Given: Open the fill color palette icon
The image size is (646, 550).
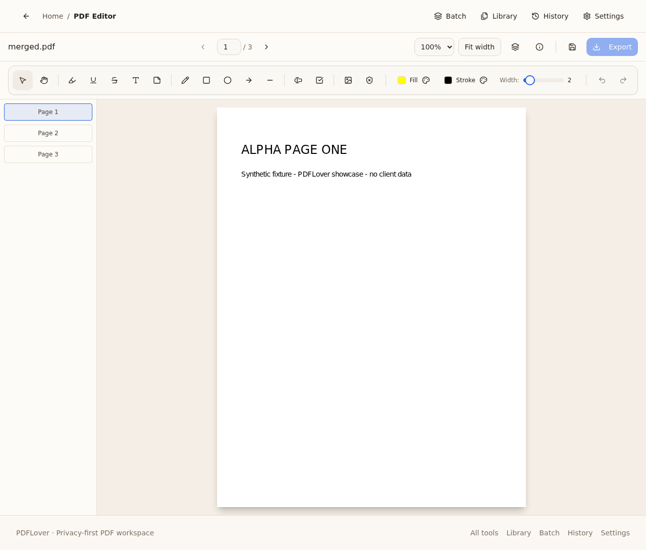Looking at the screenshot, I should tap(426, 80).
